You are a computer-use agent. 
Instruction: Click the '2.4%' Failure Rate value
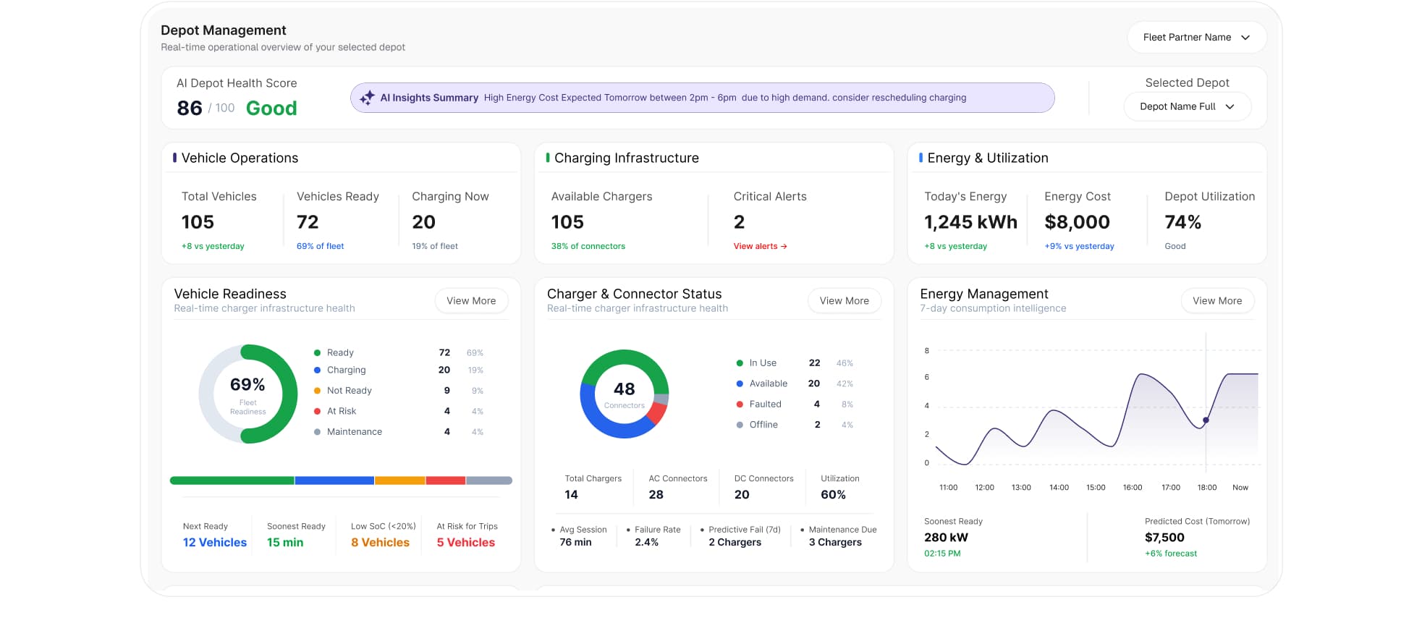[646, 543]
